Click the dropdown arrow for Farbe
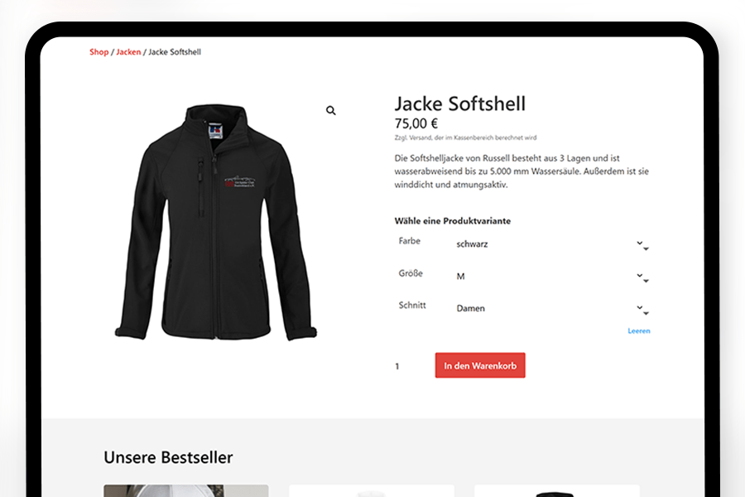This screenshot has height=497, width=745. (x=642, y=245)
